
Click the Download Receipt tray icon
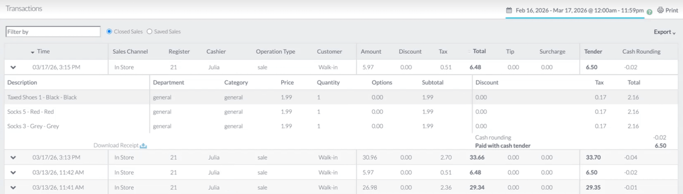pos(143,145)
